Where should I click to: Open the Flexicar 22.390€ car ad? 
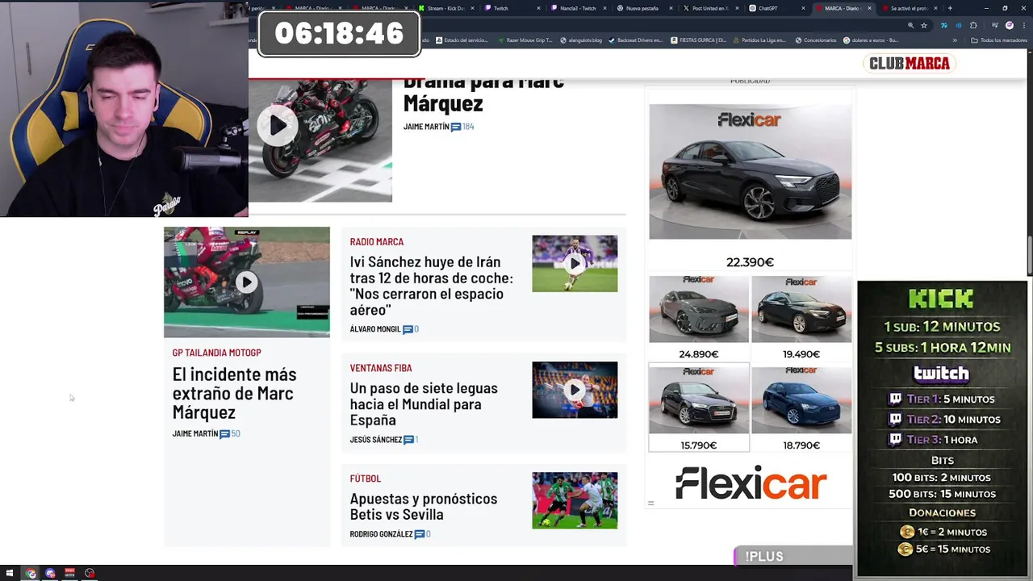[750, 187]
